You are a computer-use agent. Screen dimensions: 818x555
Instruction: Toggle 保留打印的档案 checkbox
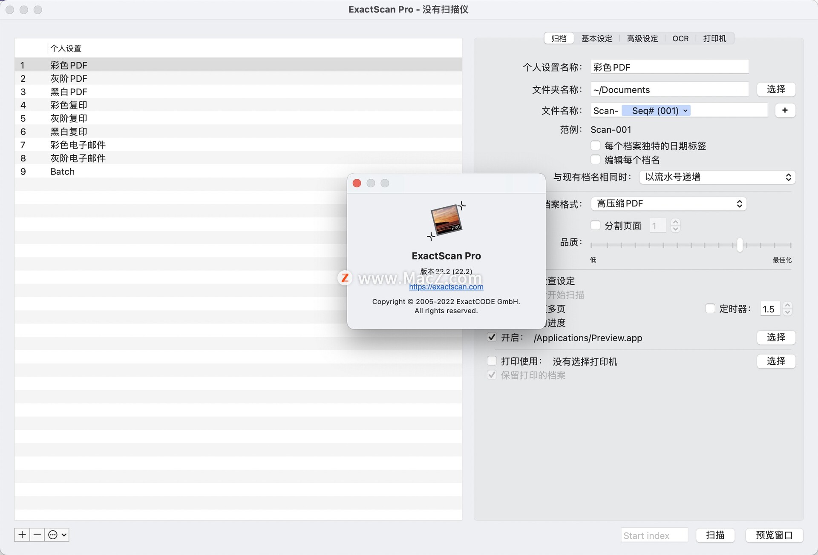coord(492,375)
